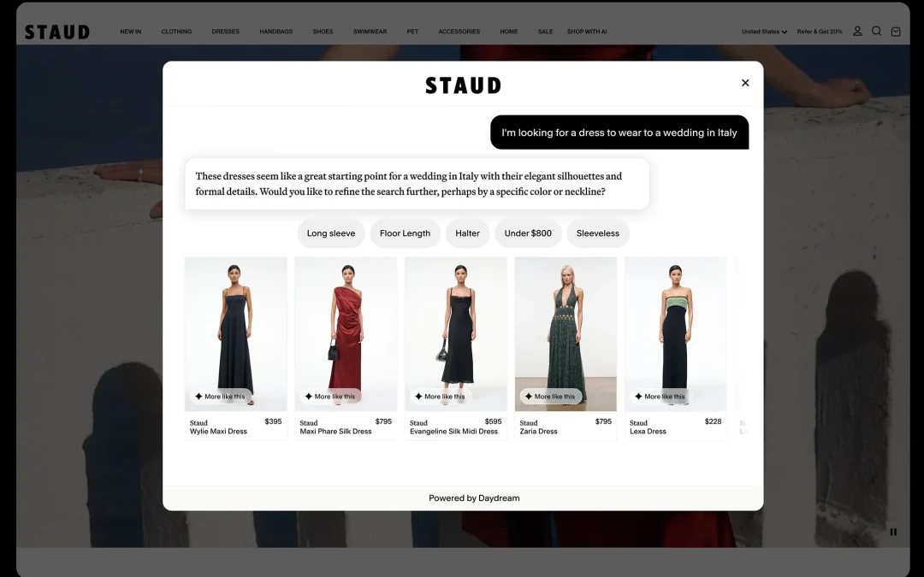Screen dimensions: 924x577
Task: Select the $595 price
Action: [494, 421]
